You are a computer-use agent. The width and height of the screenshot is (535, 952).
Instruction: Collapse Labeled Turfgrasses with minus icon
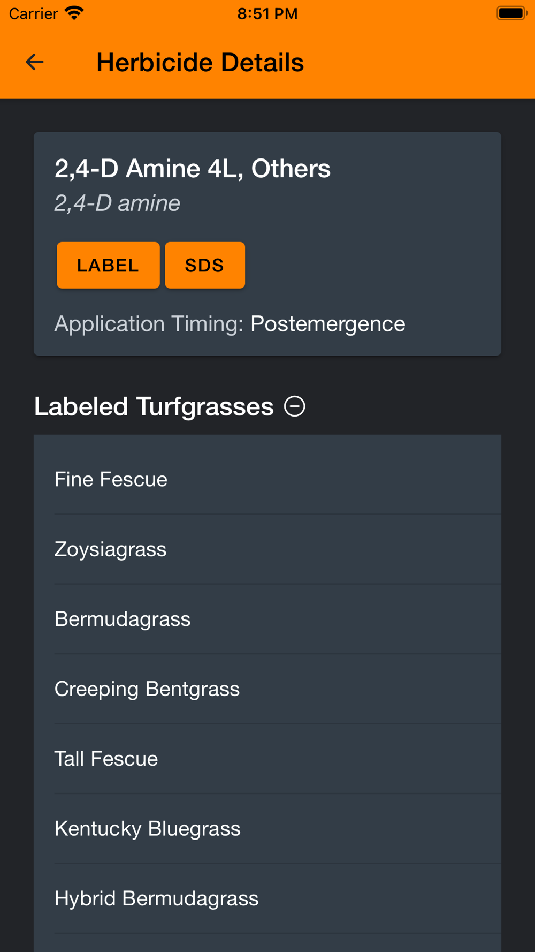[294, 406]
